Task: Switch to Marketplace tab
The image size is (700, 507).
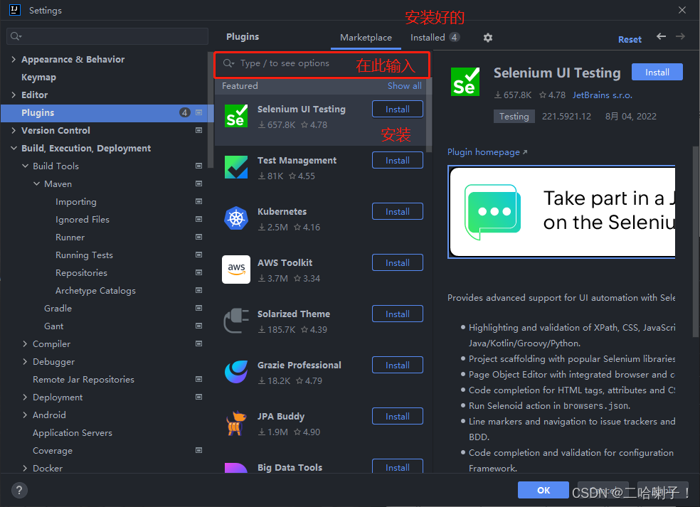Action: point(366,38)
